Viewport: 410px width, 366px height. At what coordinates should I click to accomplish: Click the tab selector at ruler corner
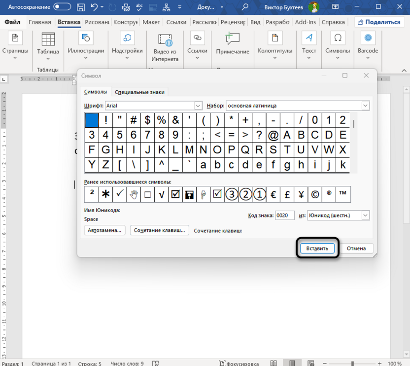click(3, 79)
